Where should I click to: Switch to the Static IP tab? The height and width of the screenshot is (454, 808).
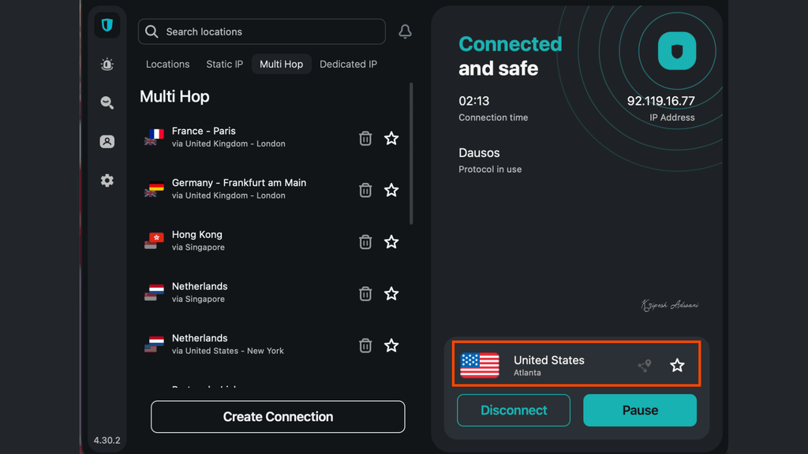click(x=225, y=65)
